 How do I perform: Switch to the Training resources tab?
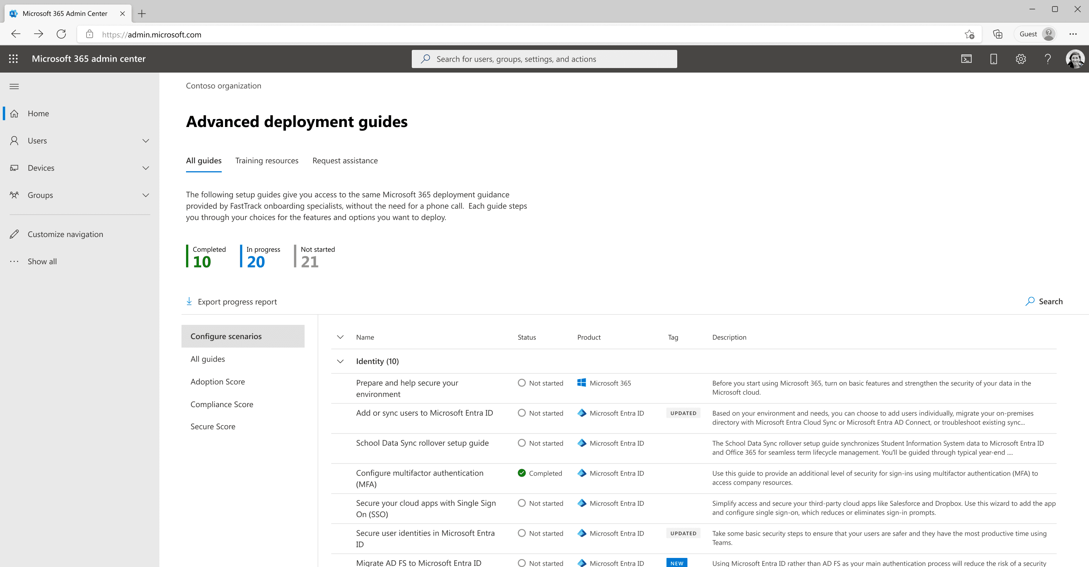pos(267,161)
